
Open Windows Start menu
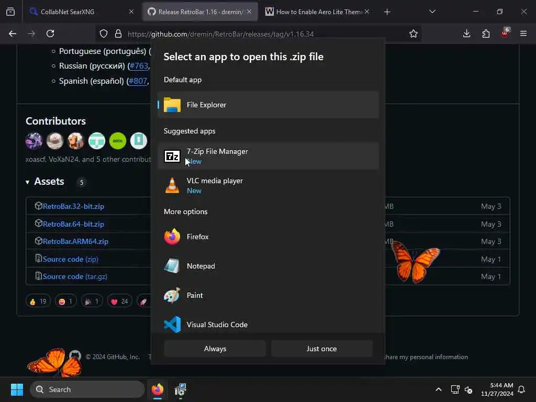pyautogui.click(x=17, y=389)
